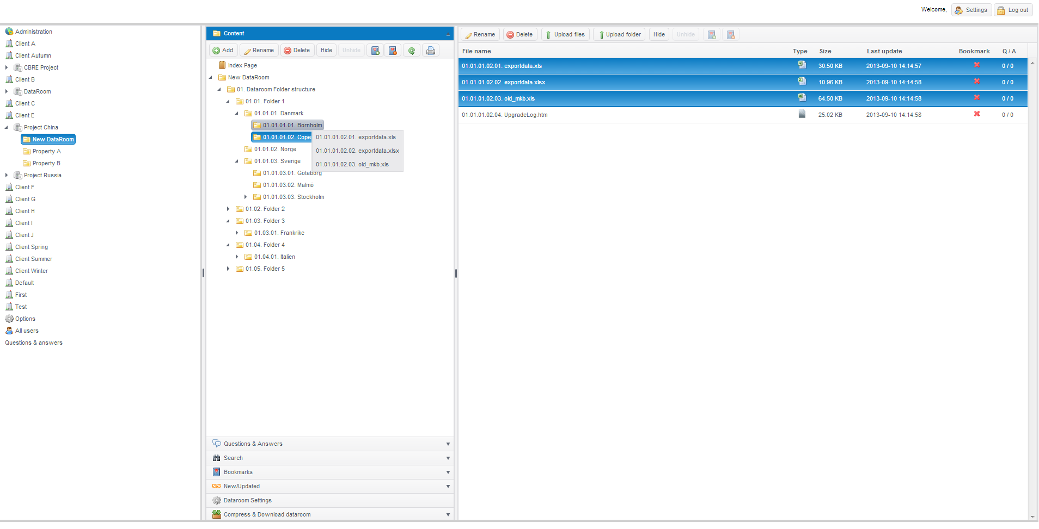The width and height of the screenshot is (1039, 529).
Task: Expand the 01.02. Folder 2 tree node
Action: [x=228, y=209]
